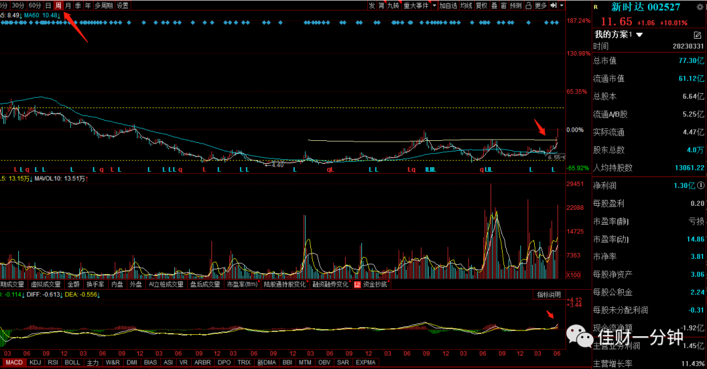Select 陆股通持股变化 tab

pyautogui.click(x=285, y=284)
